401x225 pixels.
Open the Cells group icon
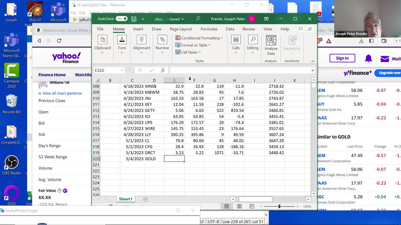[x=236, y=40]
